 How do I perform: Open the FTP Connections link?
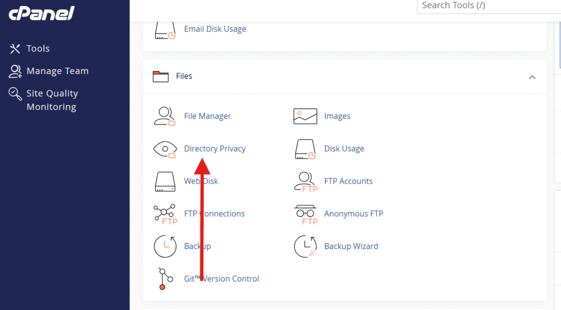click(x=214, y=214)
